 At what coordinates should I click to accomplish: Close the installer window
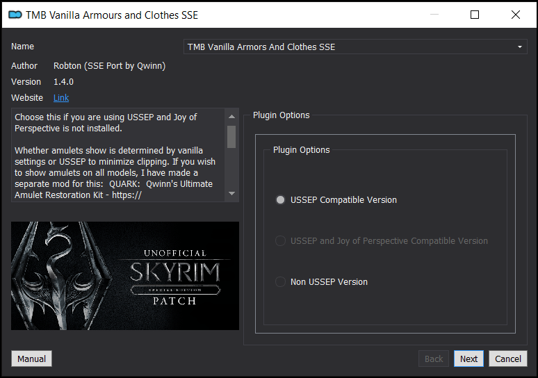(515, 15)
